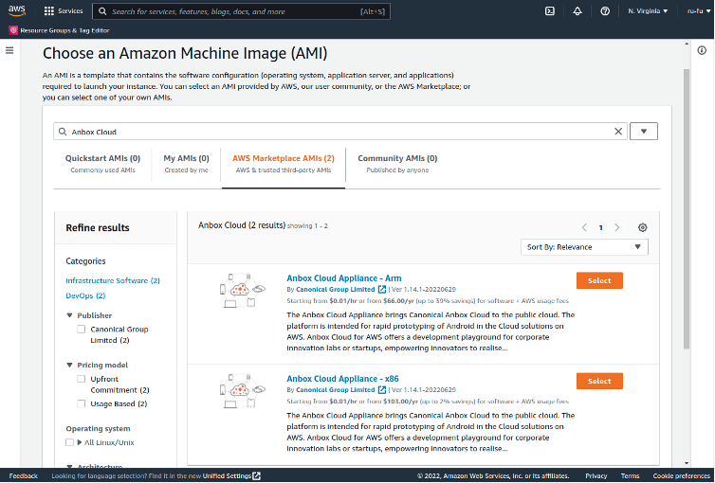Select the AWS Marketplace AMIs tab
Viewport: 715px width, 483px height.
pos(284,164)
